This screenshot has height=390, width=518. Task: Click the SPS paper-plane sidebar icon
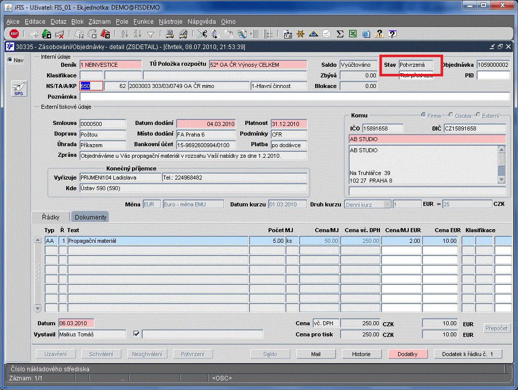19,88
